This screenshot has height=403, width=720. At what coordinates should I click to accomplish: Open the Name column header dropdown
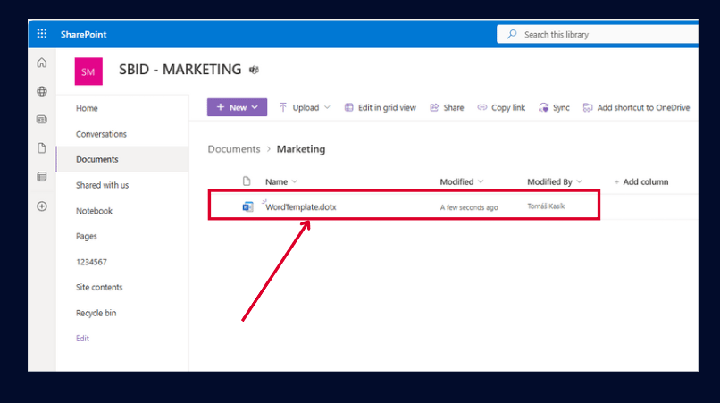point(281,182)
